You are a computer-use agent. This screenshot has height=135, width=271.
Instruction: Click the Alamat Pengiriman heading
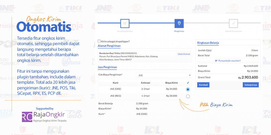point(109,46)
